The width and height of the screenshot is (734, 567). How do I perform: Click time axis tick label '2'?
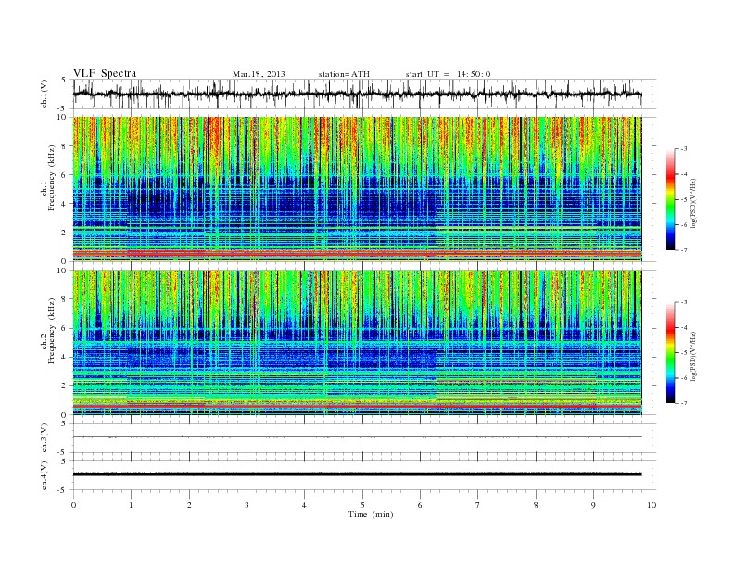pos(189,505)
